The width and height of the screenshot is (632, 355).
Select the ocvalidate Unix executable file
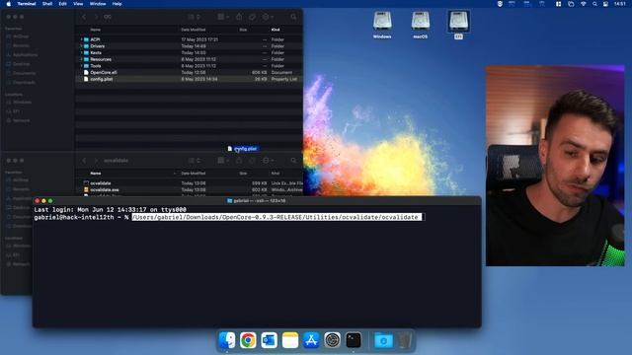189,183
